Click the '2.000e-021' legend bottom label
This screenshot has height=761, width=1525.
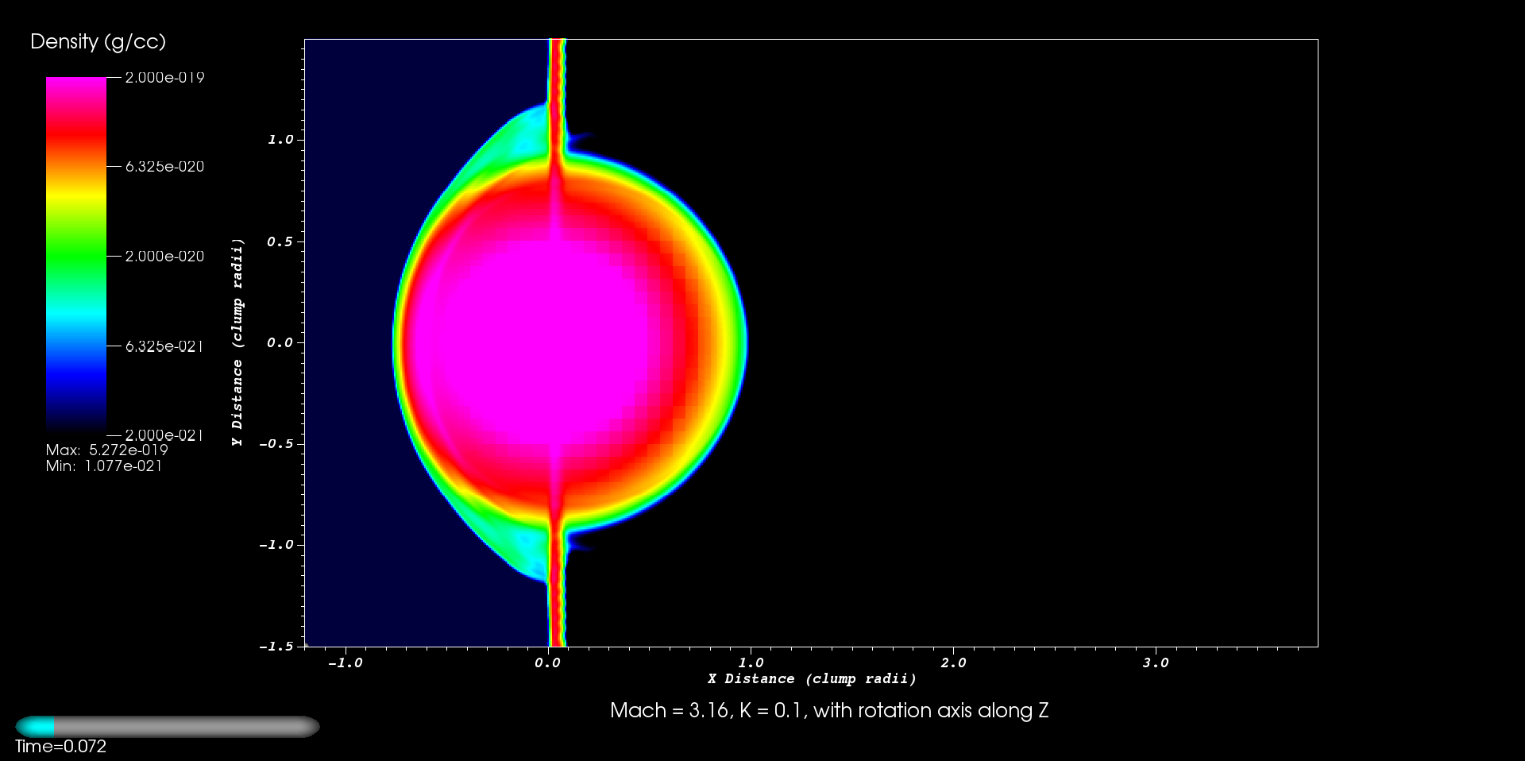165,435
